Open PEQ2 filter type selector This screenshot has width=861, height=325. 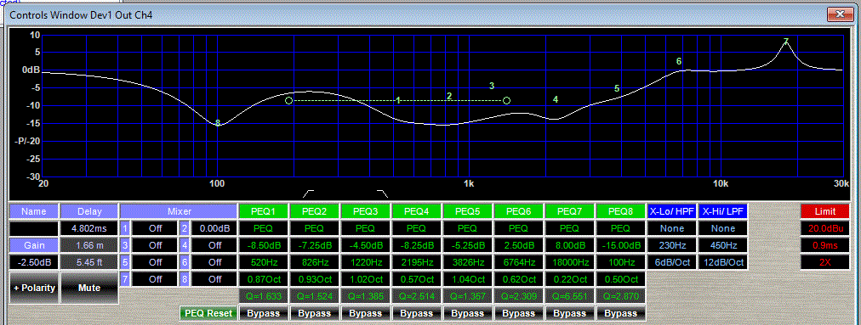[315, 228]
